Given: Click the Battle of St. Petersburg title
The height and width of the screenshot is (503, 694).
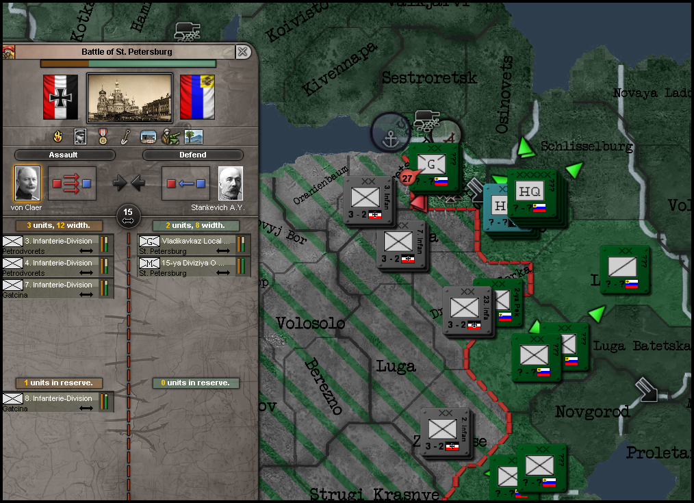Looking at the screenshot, I should 127,52.
